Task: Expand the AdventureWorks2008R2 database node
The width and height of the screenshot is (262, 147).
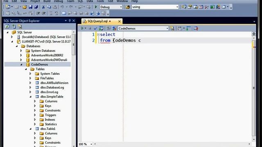Action: (21, 55)
